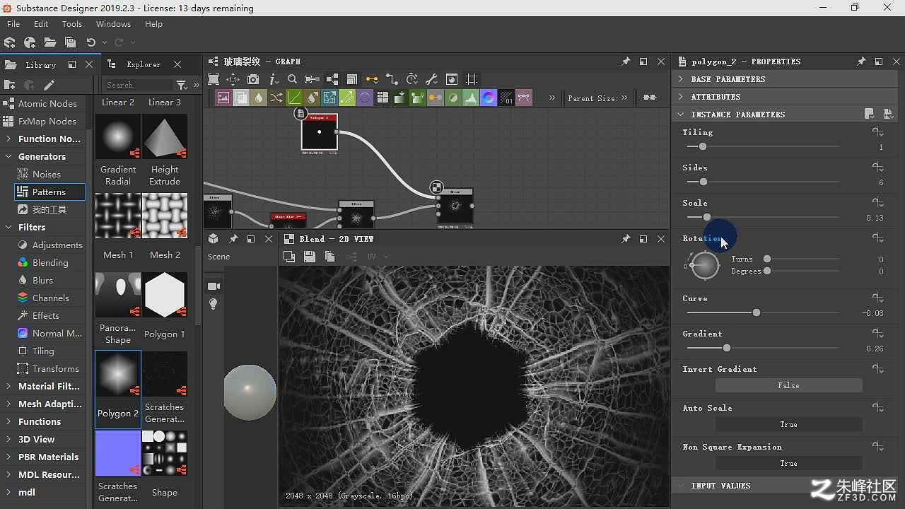Pin the Graph panel
Image resolution: width=905 pixels, height=509 pixels.
tap(626, 62)
